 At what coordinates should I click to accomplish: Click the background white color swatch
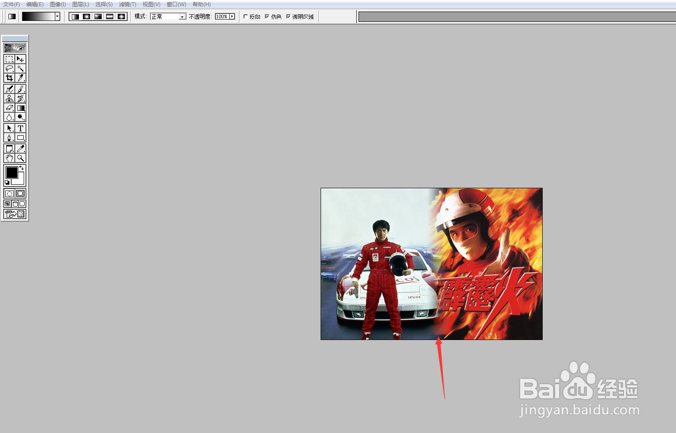pyautogui.click(x=20, y=181)
